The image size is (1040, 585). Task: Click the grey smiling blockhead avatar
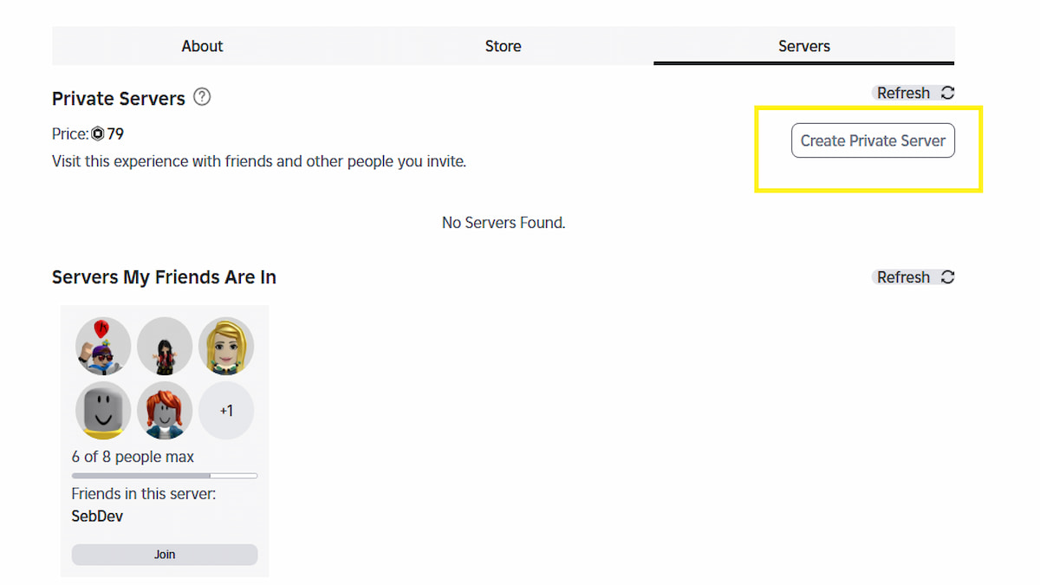(x=103, y=410)
